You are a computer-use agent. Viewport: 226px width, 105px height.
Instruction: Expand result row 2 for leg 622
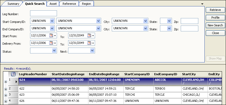tap(6, 89)
